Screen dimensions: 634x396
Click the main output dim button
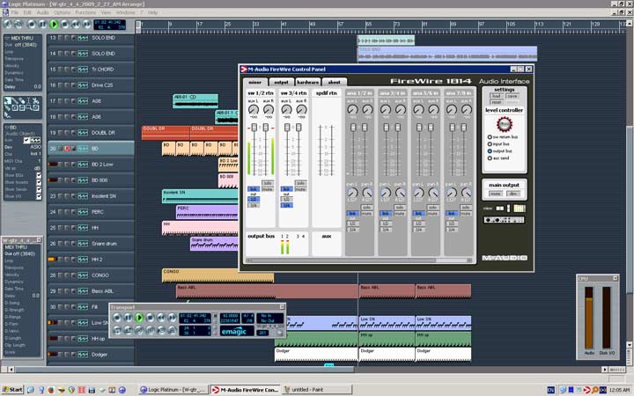(513, 194)
